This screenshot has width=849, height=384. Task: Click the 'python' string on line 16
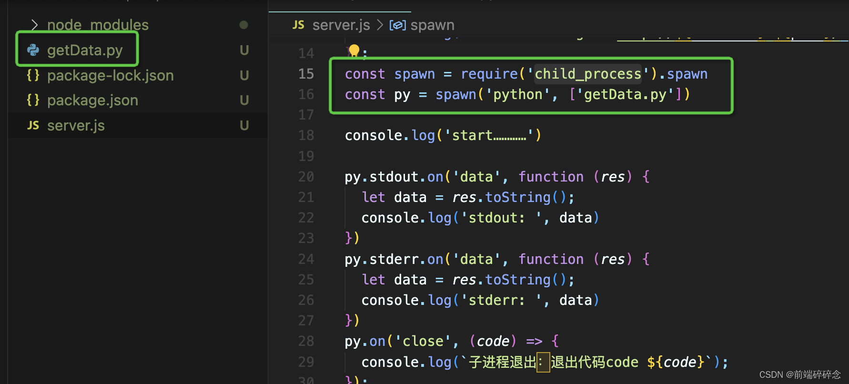click(518, 94)
